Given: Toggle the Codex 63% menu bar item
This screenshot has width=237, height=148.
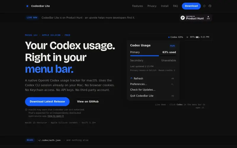Looking at the screenshot, I should (x=176, y=37).
